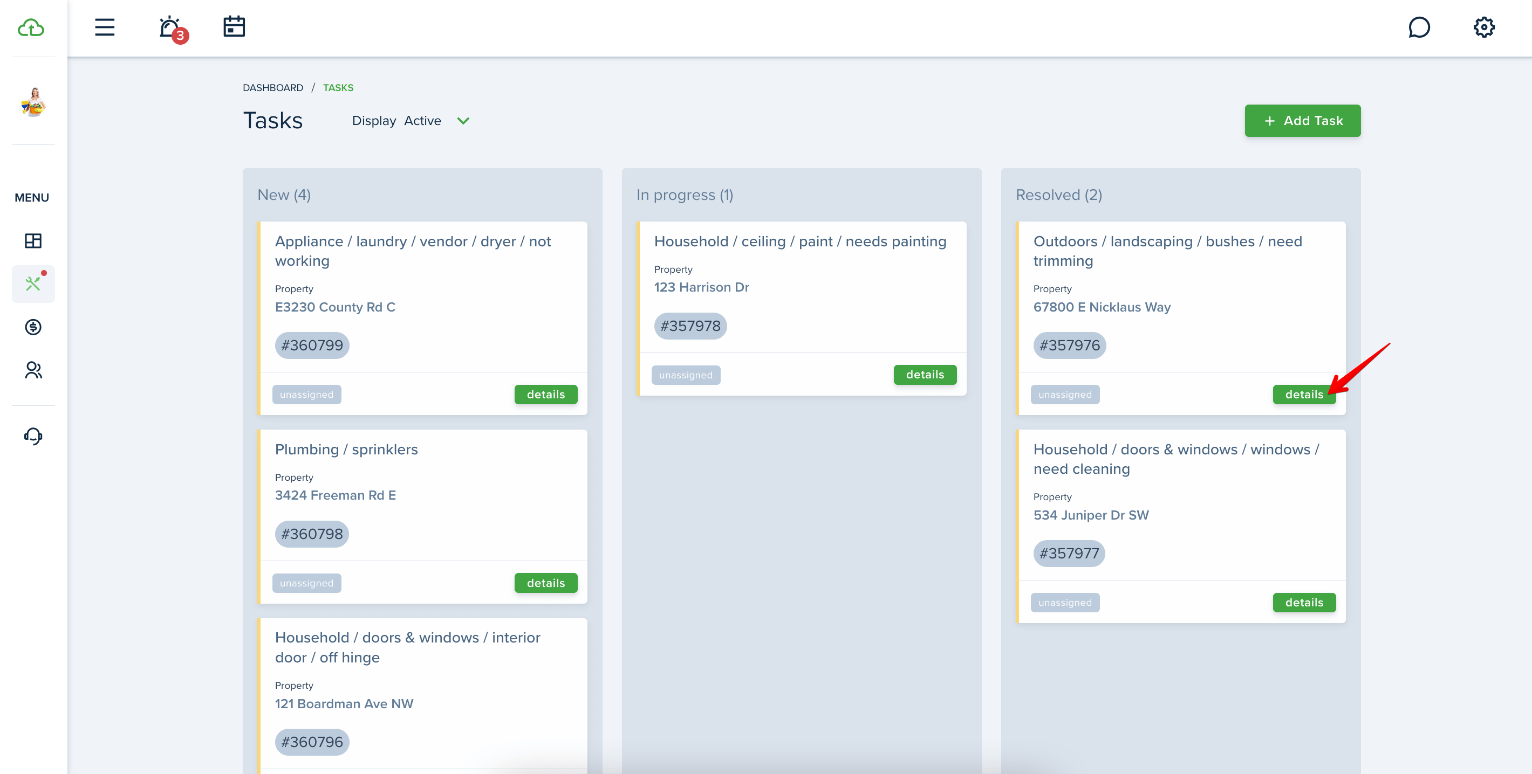Click the windows need cleaning title
This screenshot has width=1532, height=774.
coord(1176,459)
